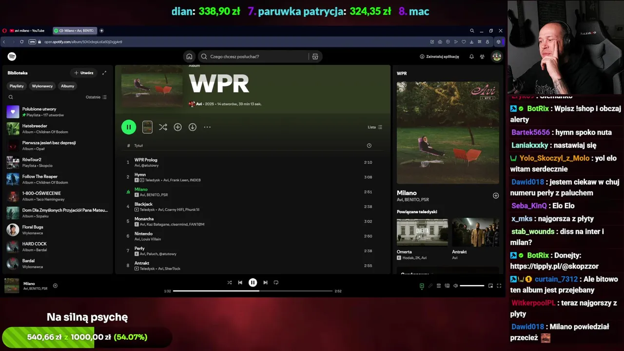Open browser tab search magnifier
This screenshot has height=351, width=624.
tap(472, 31)
